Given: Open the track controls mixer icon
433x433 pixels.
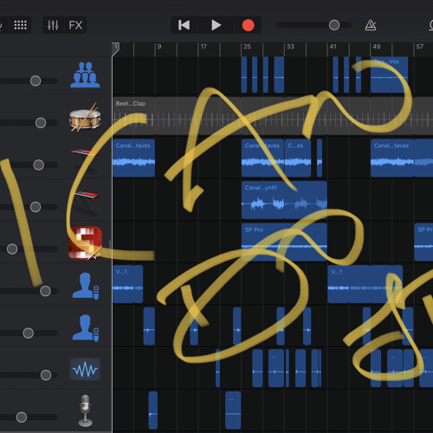Looking at the screenshot, I should [x=53, y=25].
